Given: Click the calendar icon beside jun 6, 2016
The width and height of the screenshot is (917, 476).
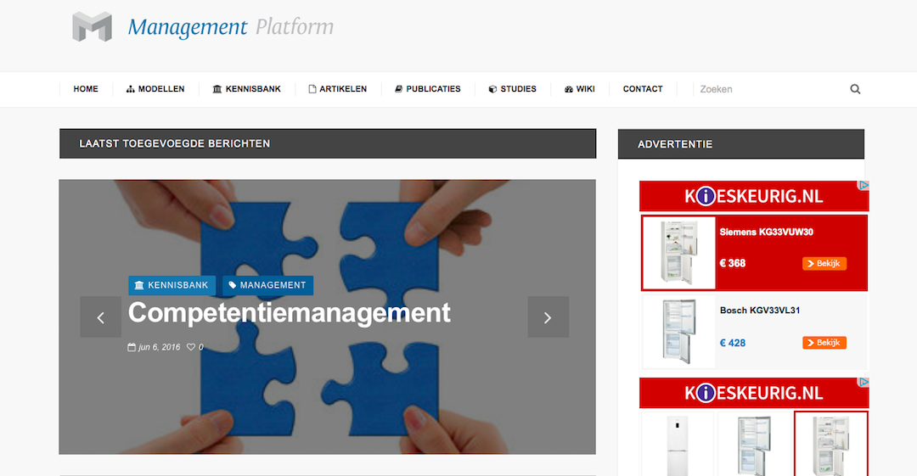Looking at the screenshot, I should (132, 347).
